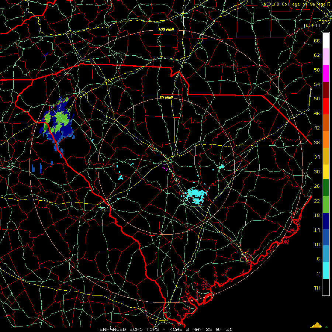Viewport: 332px width, 332px height.
Task: Click the 18 legend value
Action: coord(317,215)
